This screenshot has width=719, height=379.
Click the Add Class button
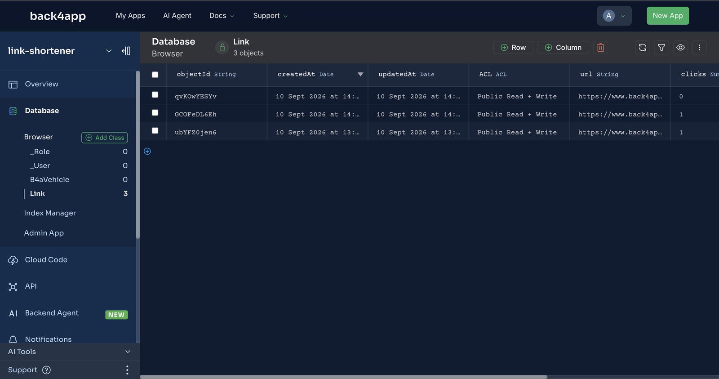tap(105, 138)
